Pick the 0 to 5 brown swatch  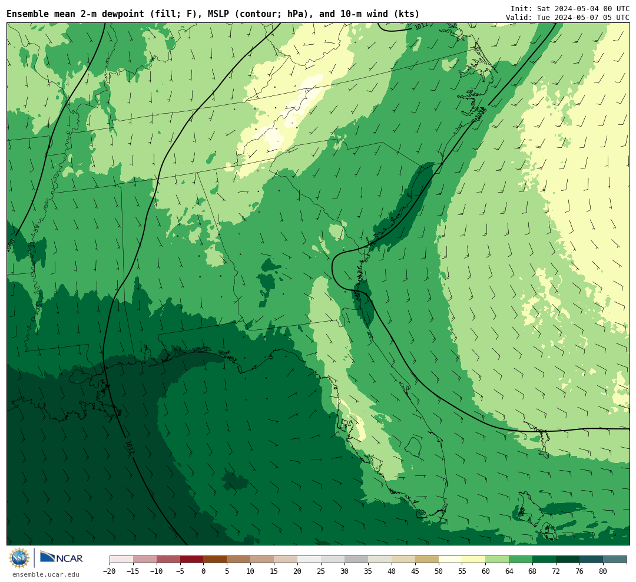(x=216, y=560)
